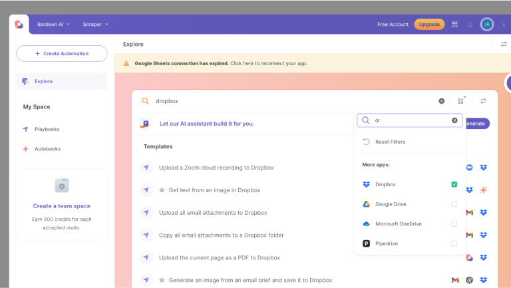511x288 pixels.
Task: Click the servers icon next to Upgrade
Action: click(454, 25)
